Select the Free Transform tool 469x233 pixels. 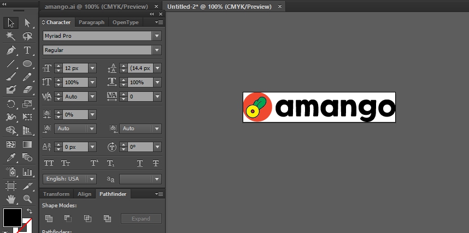[27, 117]
